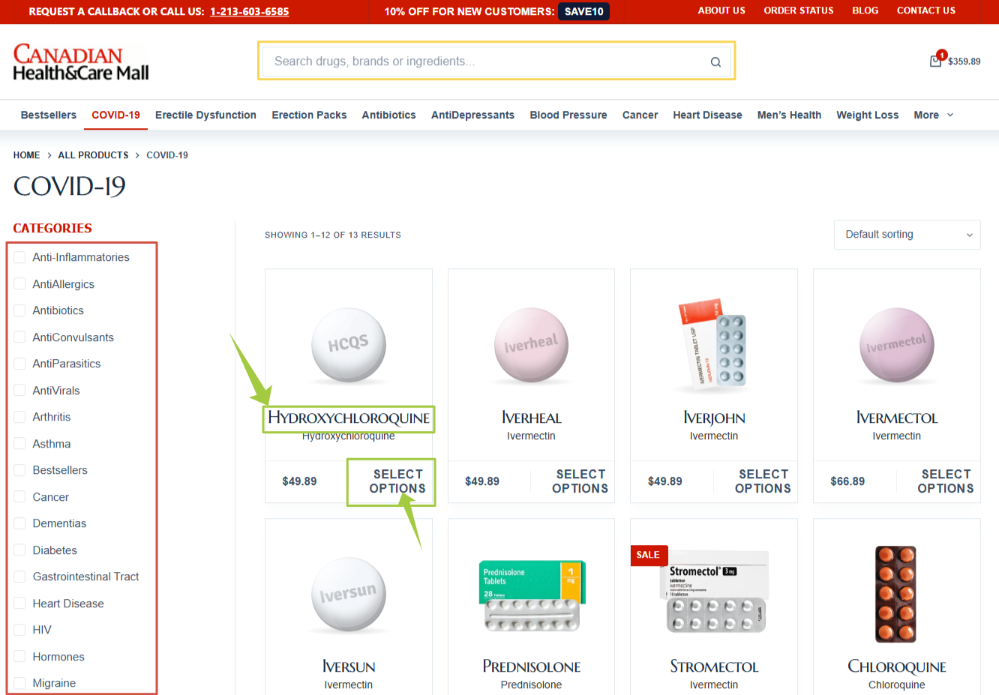Open the Prednisolone product title link
999x695 pixels.
pyautogui.click(x=531, y=667)
